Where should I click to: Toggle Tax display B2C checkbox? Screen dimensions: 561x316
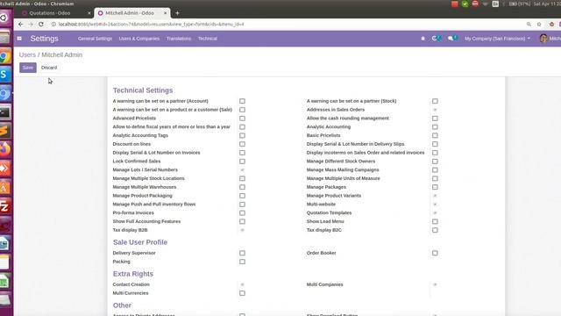coord(435,230)
